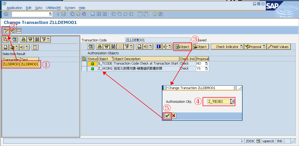Screen dimensions: 299x146
Task: Open the Goto menu
Action: [39, 8]
